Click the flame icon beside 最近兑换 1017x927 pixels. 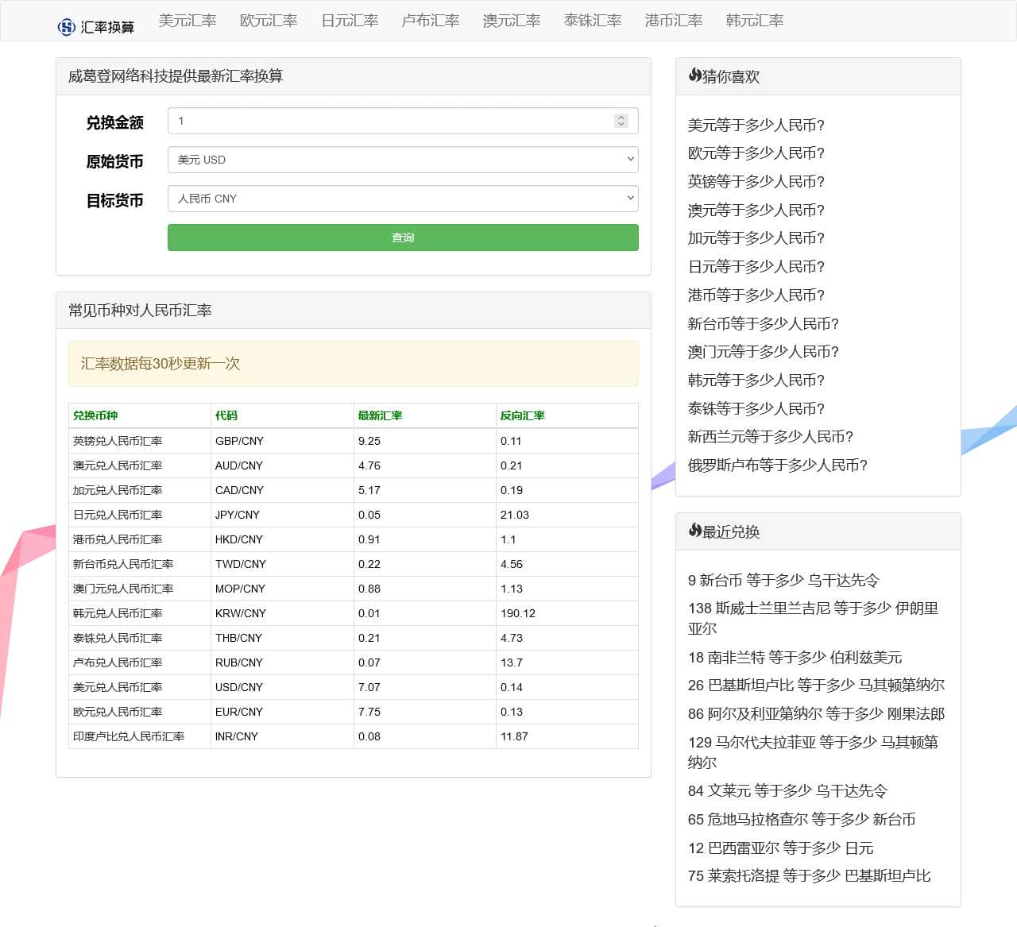pyautogui.click(x=693, y=531)
